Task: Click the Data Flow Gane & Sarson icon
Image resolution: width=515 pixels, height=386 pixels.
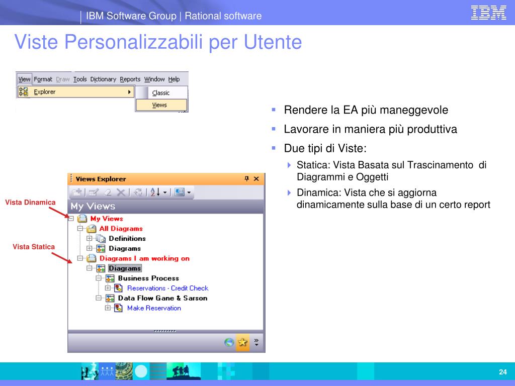Action: click(110, 298)
